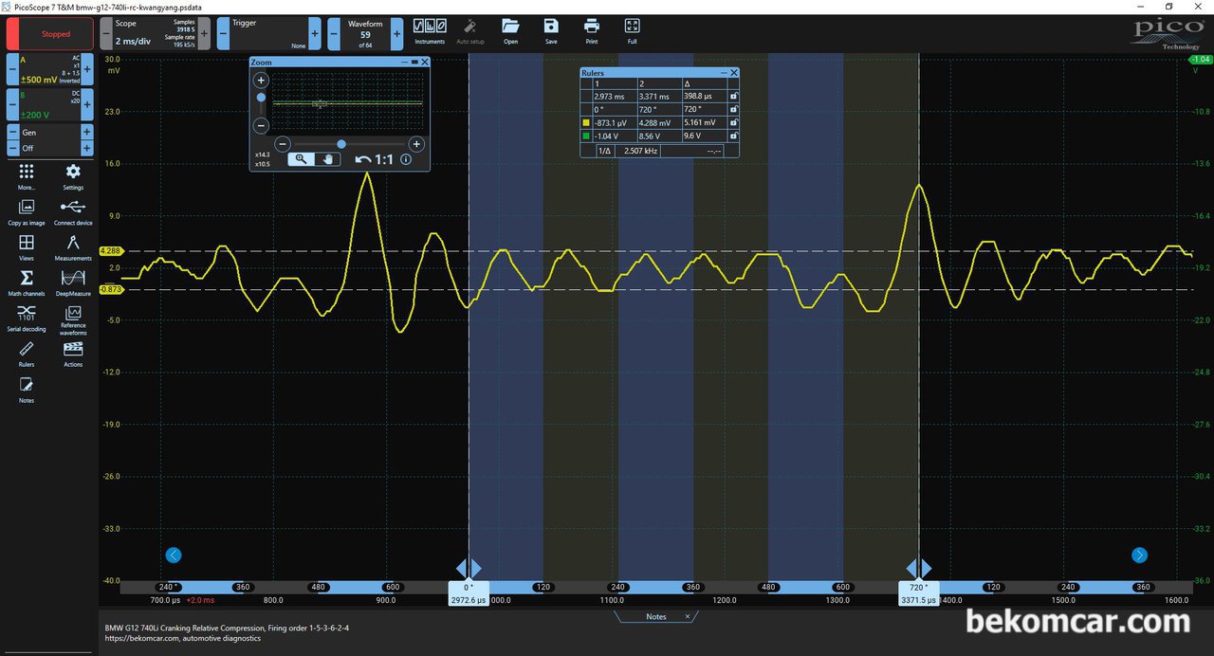Toggle lock on channel A ruler row
The height and width of the screenshot is (656, 1214).
[732, 122]
